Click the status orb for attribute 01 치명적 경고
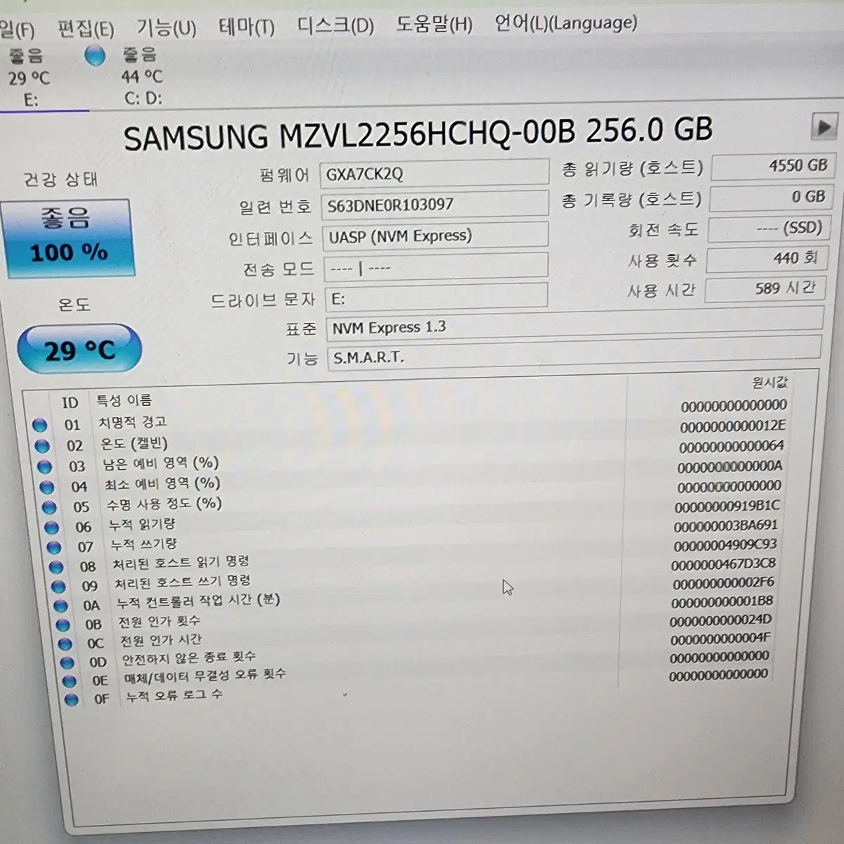The width and height of the screenshot is (844, 844). pos(39,425)
